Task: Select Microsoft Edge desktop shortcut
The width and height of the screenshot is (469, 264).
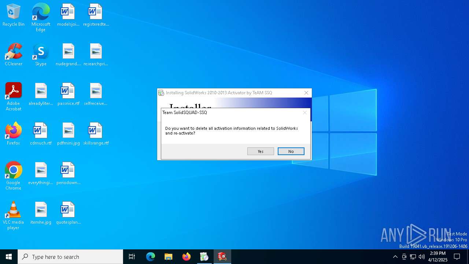Action: coord(41,18)
